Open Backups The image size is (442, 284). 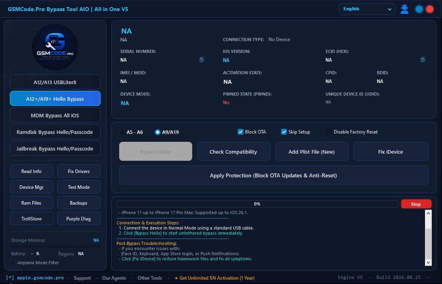pyautogui.click(x=79, y=203)
